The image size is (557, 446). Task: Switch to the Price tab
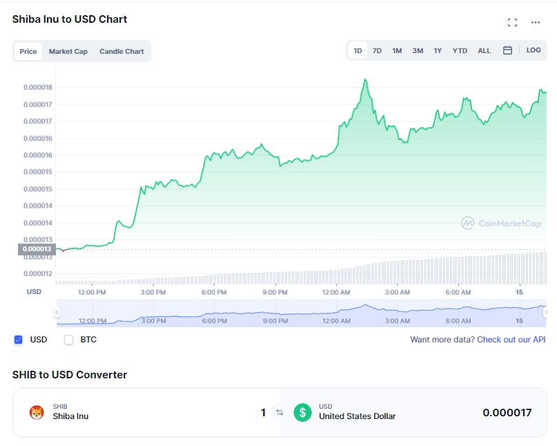tap(28, 52)
